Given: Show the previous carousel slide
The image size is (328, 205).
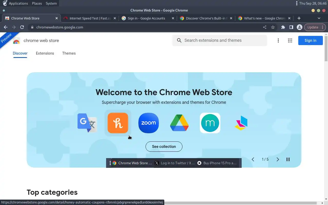Looking at the screenshot, I should 253,159.
